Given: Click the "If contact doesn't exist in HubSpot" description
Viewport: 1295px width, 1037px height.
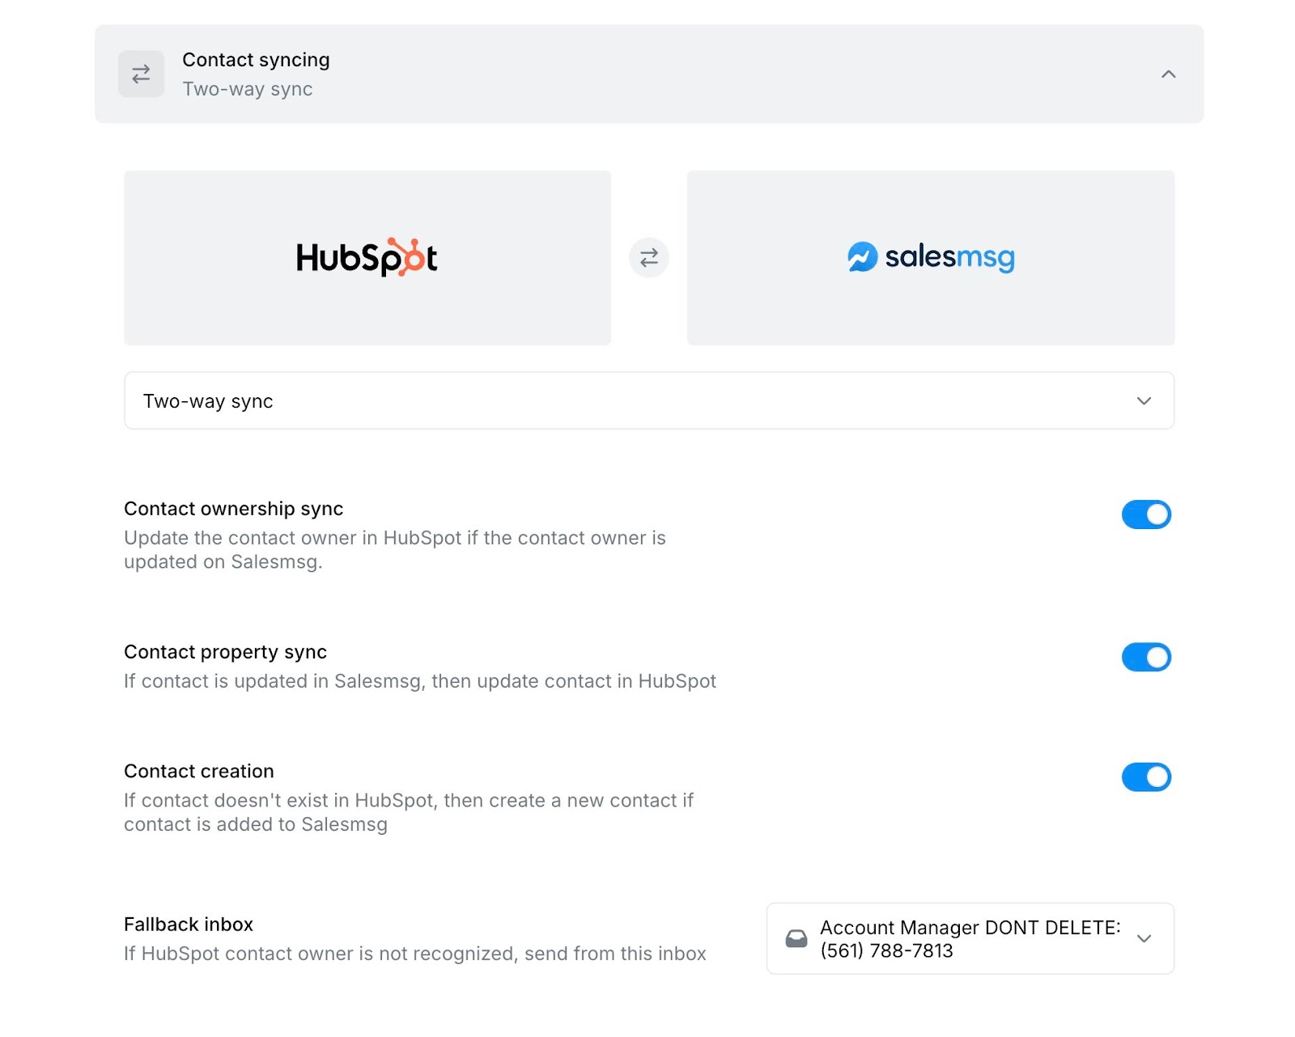Looking at the screenshot, I should coord(409,812).
